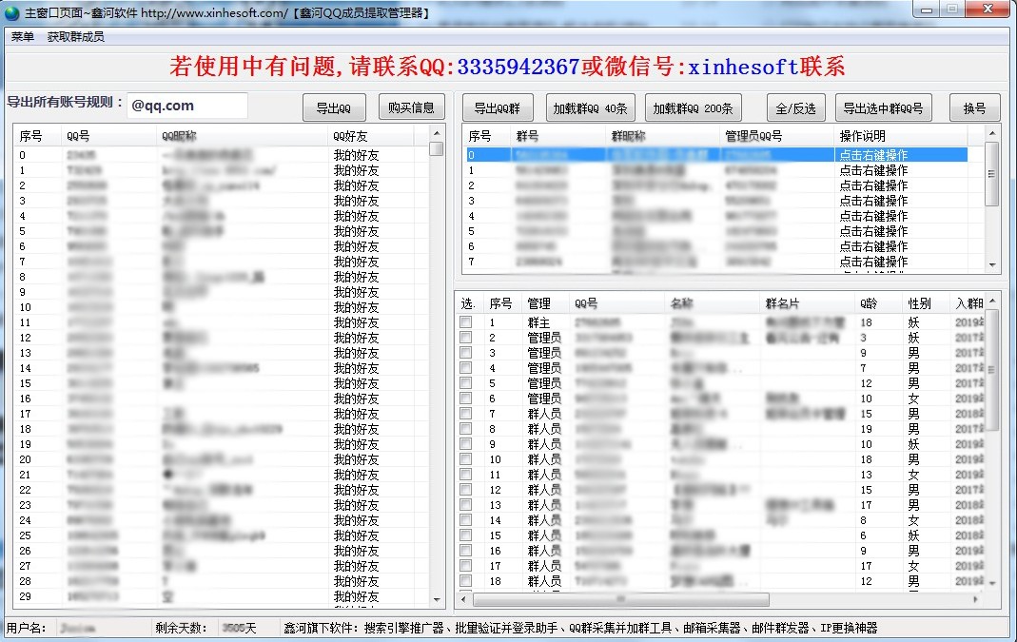Sort friends list by QQ号 column header
Image resolution: width=1017 pixels, height=642 pixels.
[x=109, y=136]
